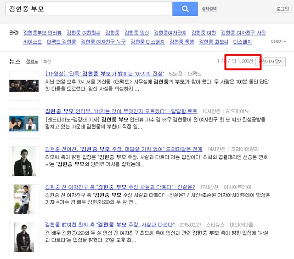This screenshot has height=259, width=294.
Task: Open thumbnail of the 레드피아노 article
Action: 24,124
